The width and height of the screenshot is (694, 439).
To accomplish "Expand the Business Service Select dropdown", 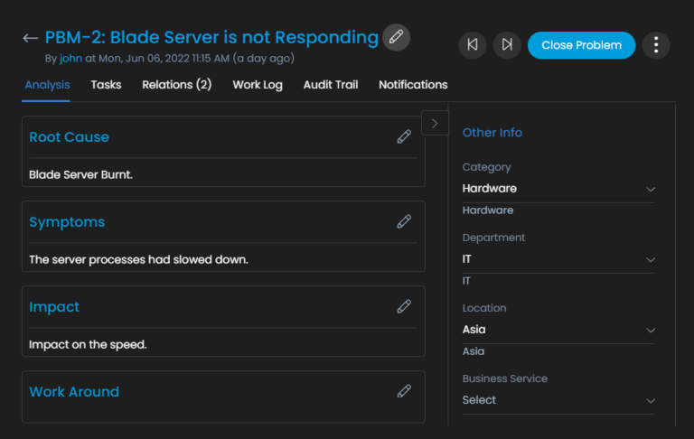I will pyautogui.click(x=558, y=400).
